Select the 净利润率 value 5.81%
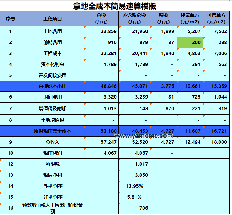 [x=134, y=197]
